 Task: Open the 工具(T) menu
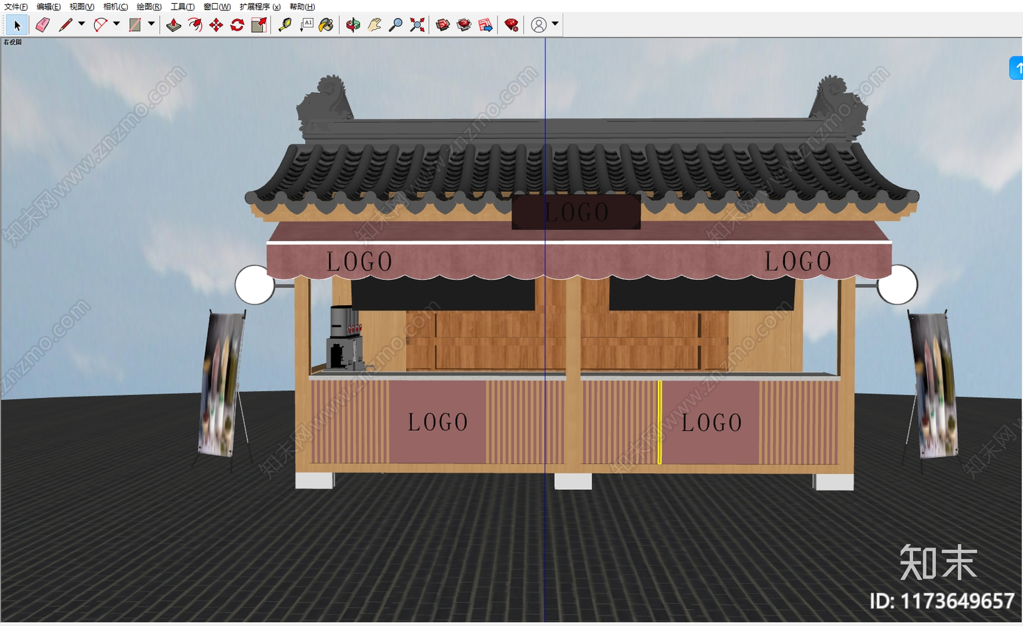click(182, 6)
